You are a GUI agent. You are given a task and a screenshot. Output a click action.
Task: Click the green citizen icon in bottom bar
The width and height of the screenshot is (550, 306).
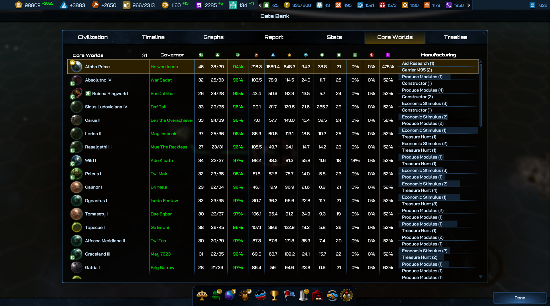(216, 295)
